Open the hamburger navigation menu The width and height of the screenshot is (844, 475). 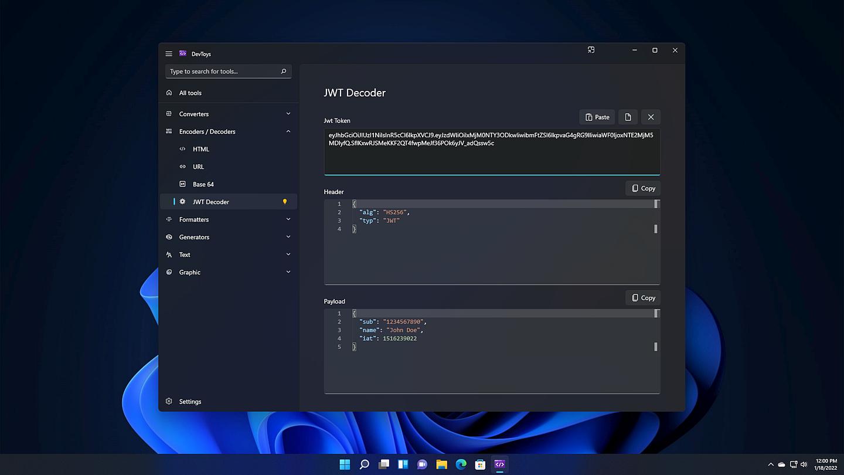coord(169,53)
